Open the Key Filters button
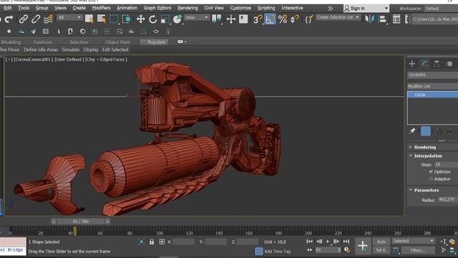458x258 pixels. [x=418, y=250]
